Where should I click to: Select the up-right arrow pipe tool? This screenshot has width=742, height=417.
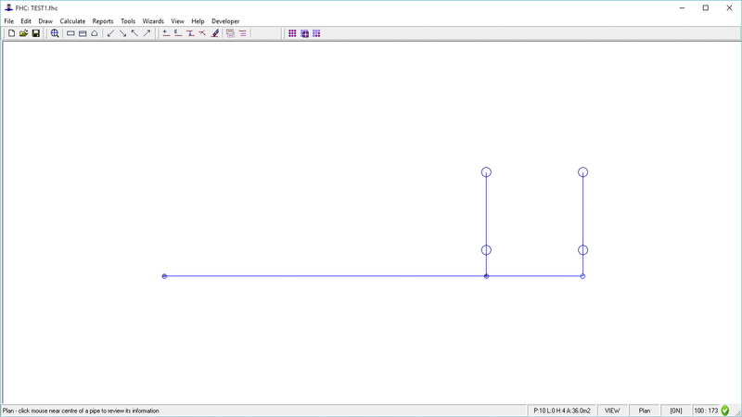point(147,33)
